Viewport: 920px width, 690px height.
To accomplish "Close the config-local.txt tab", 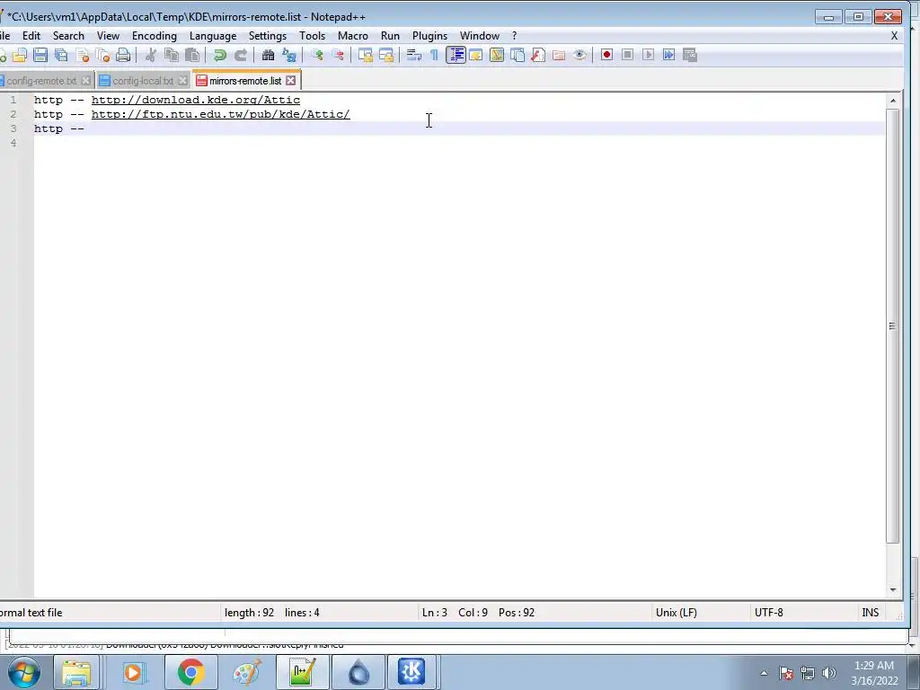I will coord(182,81).
